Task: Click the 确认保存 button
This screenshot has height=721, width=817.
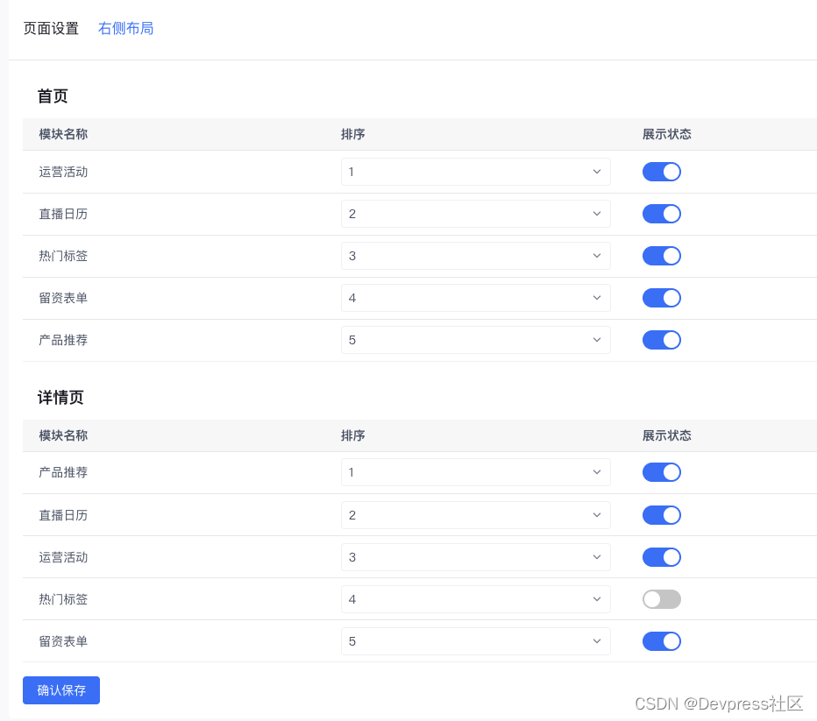Action: point(61,690)
